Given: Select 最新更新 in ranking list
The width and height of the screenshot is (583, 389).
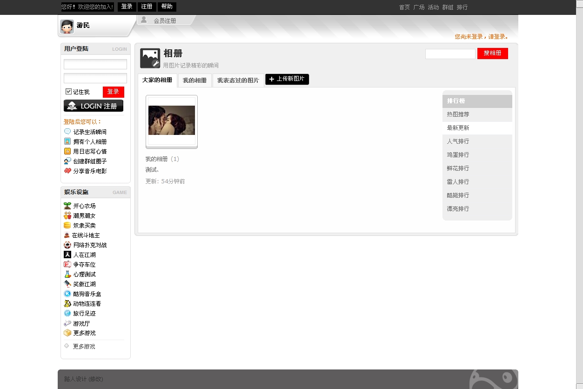Looking at the screenshot, I should [458, 128].
